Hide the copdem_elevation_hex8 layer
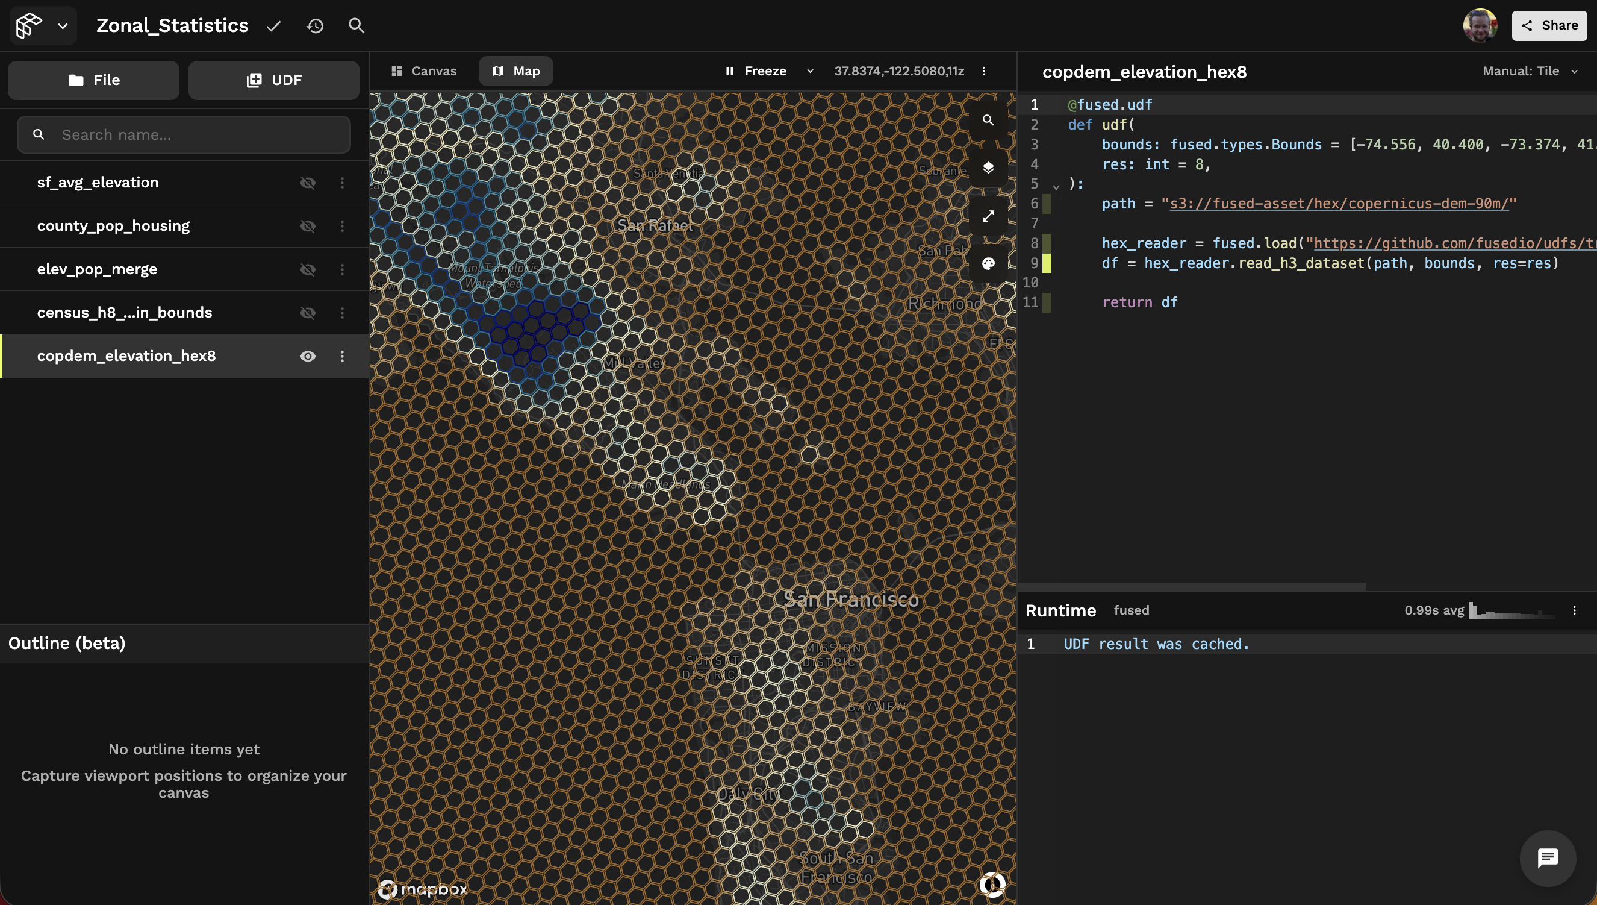Image resolution: width=1597 pixels, height=905 pixels. click(308, 356)
